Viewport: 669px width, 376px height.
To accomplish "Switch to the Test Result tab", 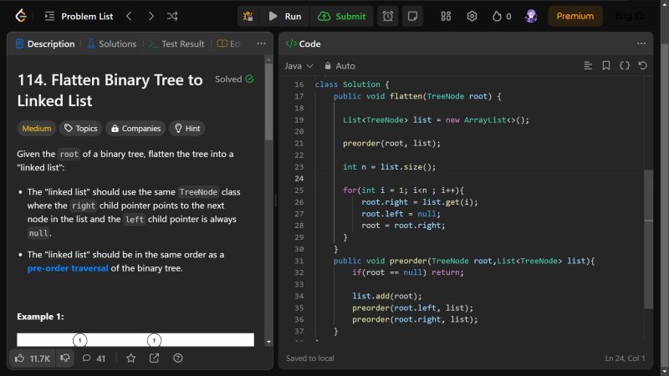I will tap(176, 43).
